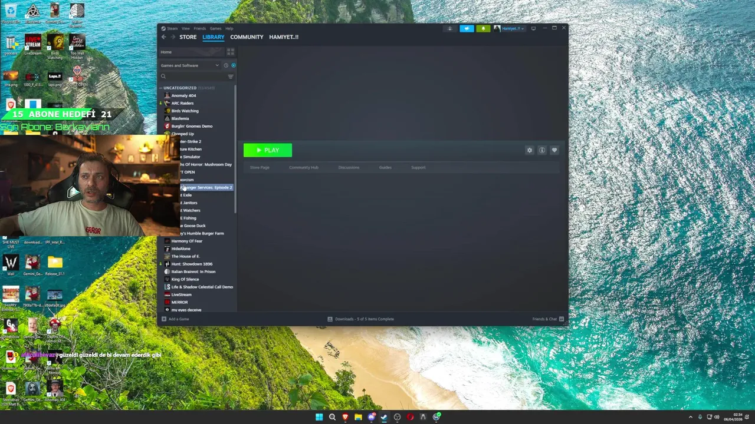This screenshot has width=755, height=424.
Task: Open the Recycle Bin desktop icon
Action: [11, 14]
